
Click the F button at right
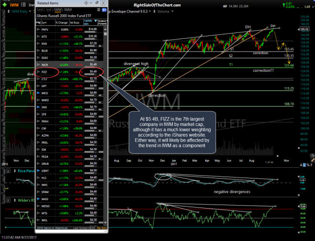pos(312,165)
